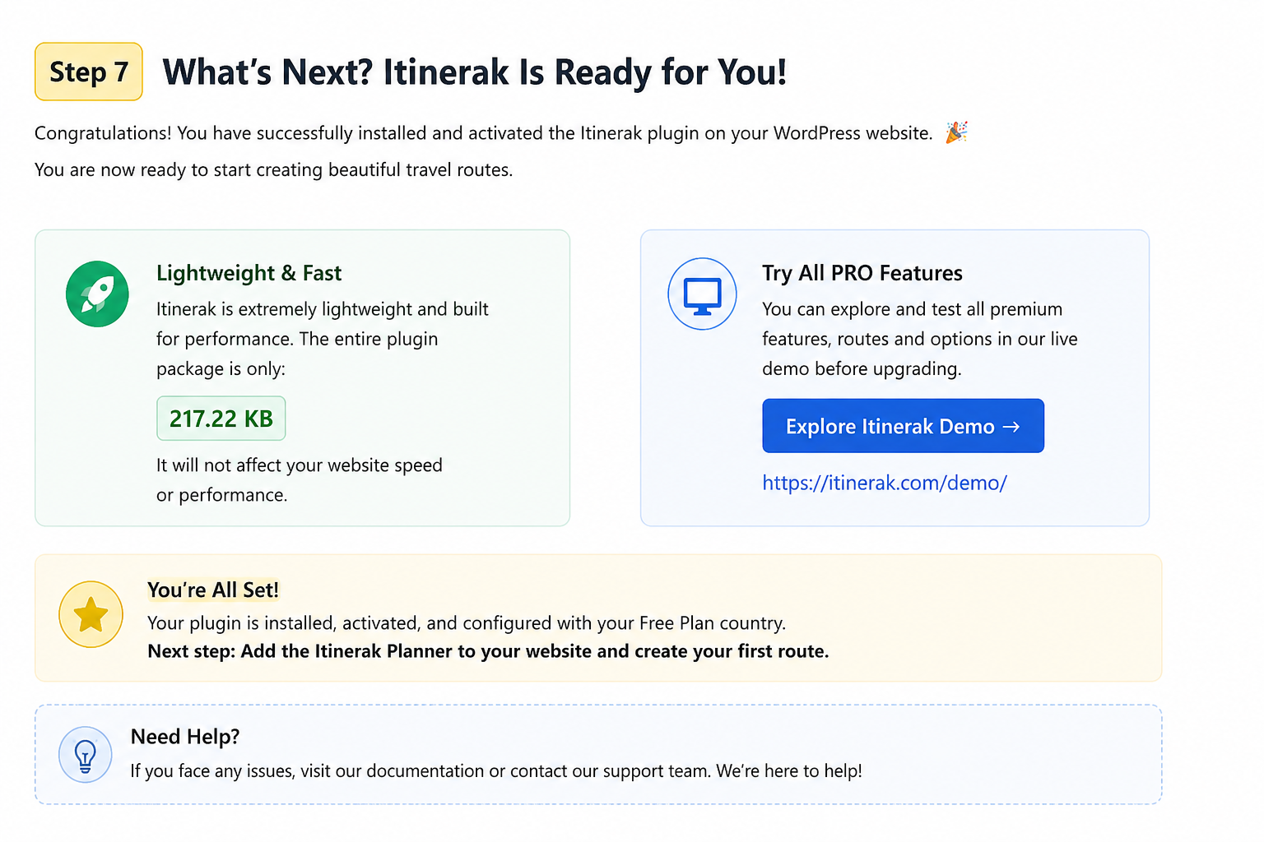Screen dimensions: 1264x842
Task: Click the gold star icon
Action: click(91, 614)
